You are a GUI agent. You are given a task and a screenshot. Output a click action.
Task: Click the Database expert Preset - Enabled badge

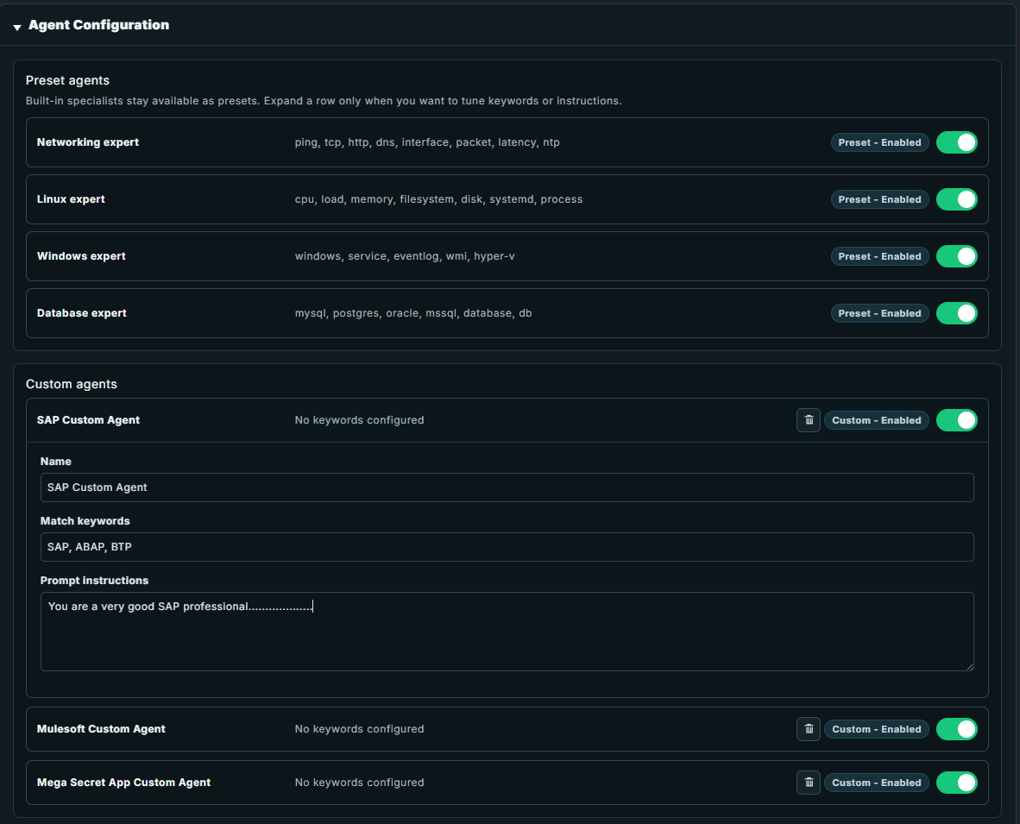pos(879,313)
